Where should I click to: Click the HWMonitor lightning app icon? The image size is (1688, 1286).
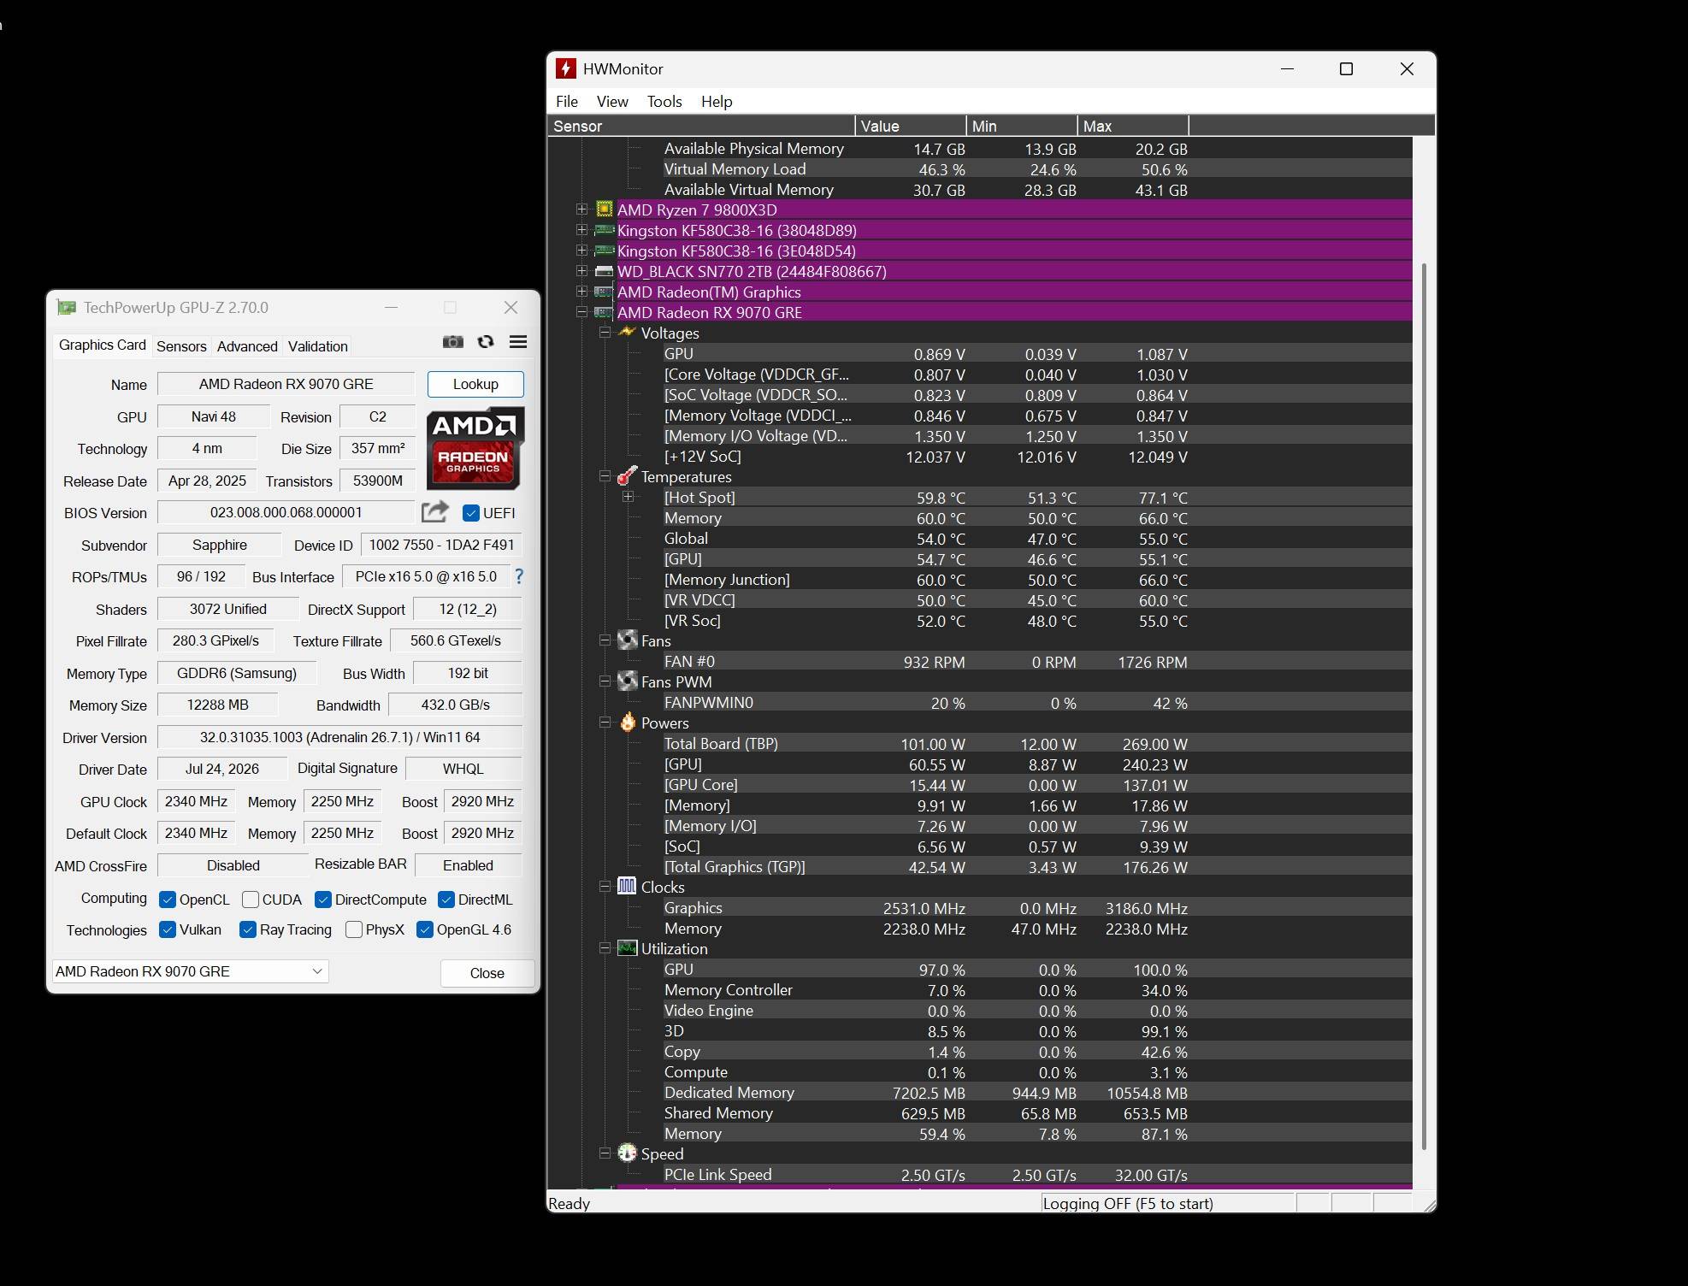pos(565,68)
